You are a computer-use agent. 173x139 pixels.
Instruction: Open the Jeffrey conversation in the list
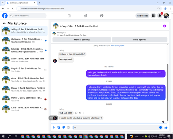24,31
